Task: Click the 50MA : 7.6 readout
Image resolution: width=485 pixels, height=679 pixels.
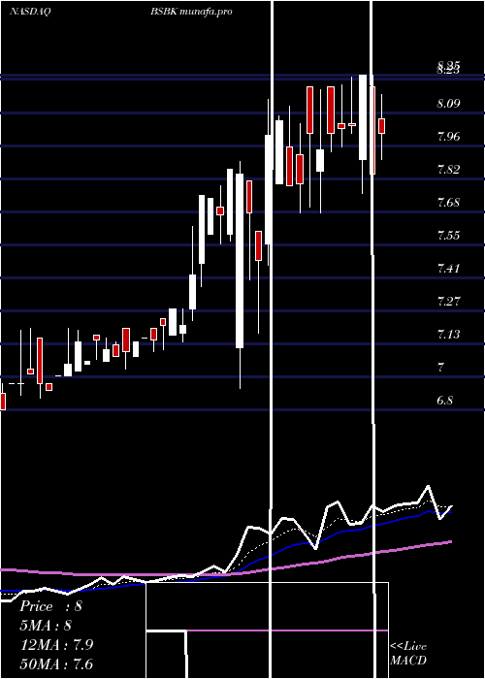Action: pos(56,663)
